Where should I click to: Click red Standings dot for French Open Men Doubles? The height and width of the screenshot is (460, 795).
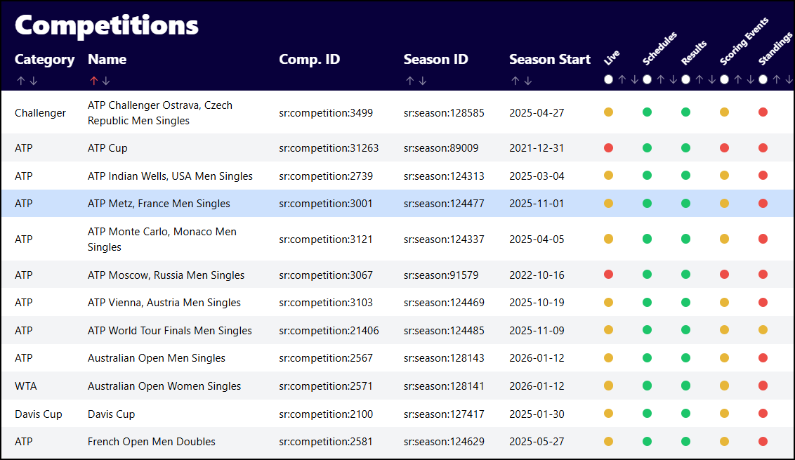(763, 441)
